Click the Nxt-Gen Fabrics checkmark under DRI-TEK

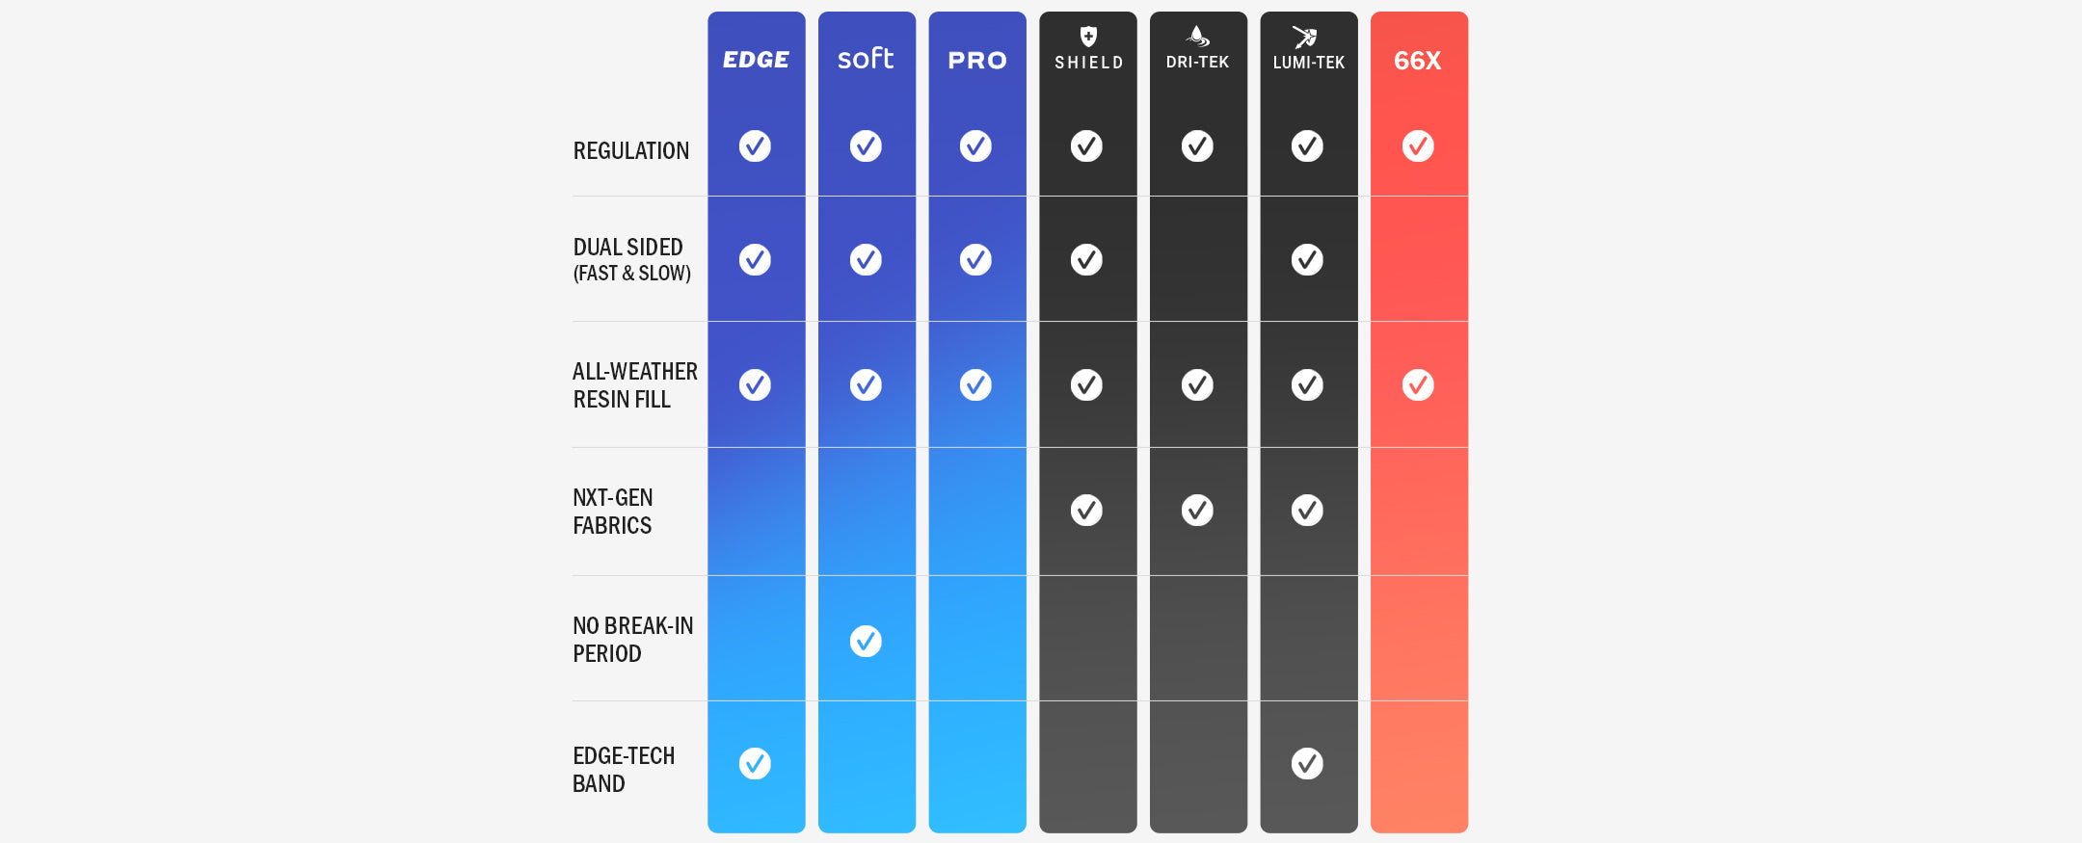point(1197,510)
